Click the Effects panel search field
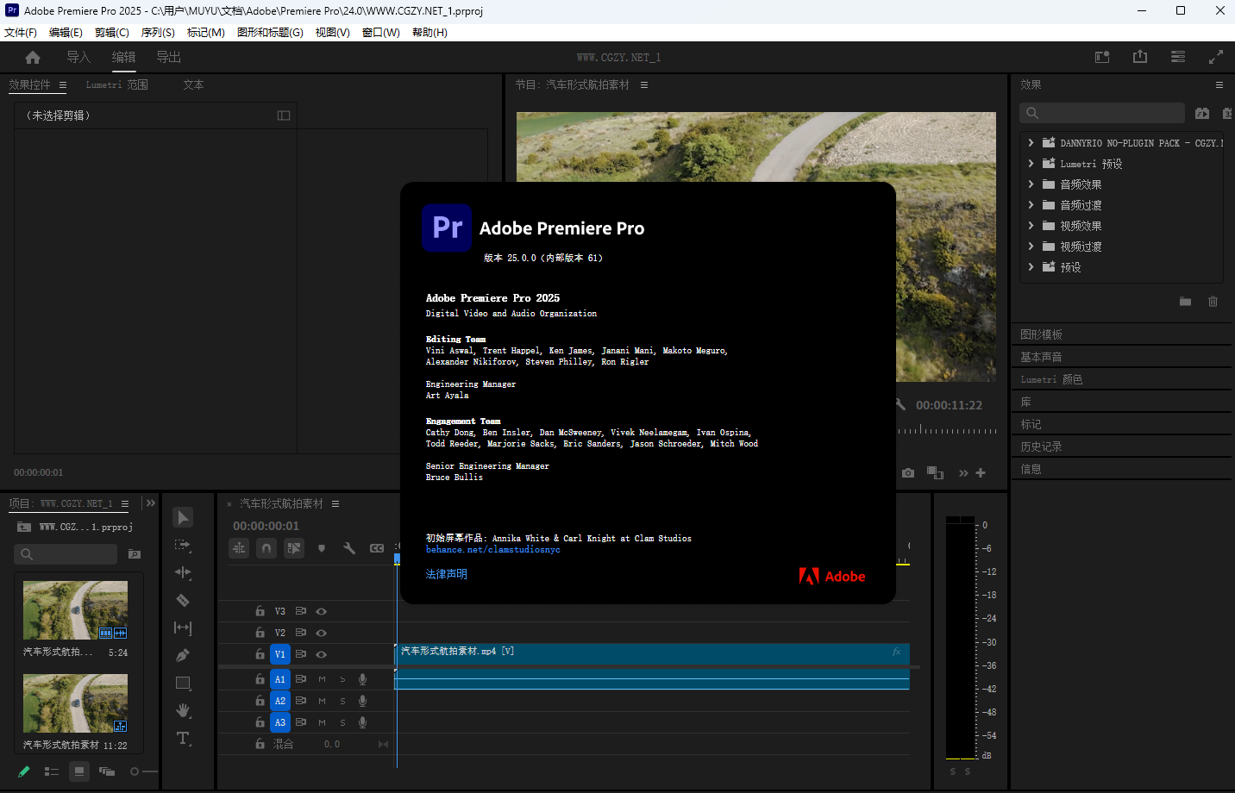 click(1102, 113)
